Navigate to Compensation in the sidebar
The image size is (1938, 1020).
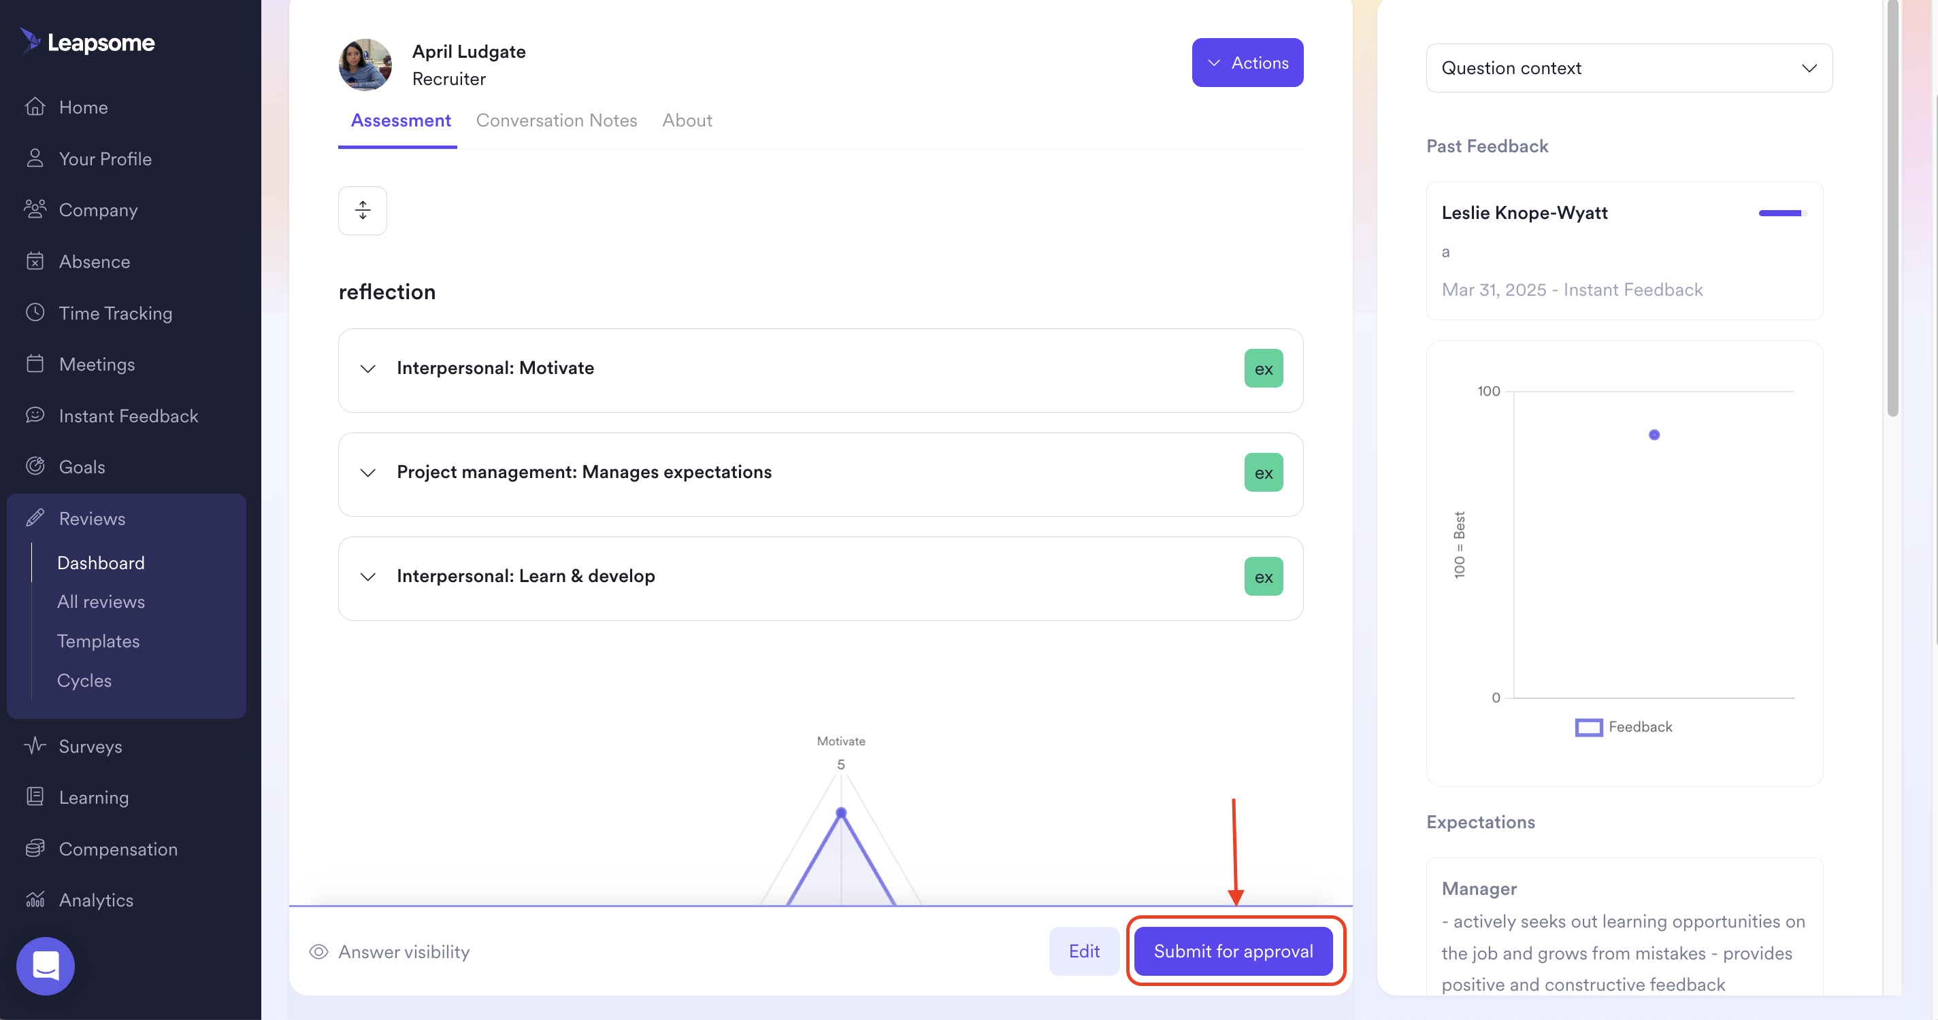pyautogui.click(x=118, y=849)
